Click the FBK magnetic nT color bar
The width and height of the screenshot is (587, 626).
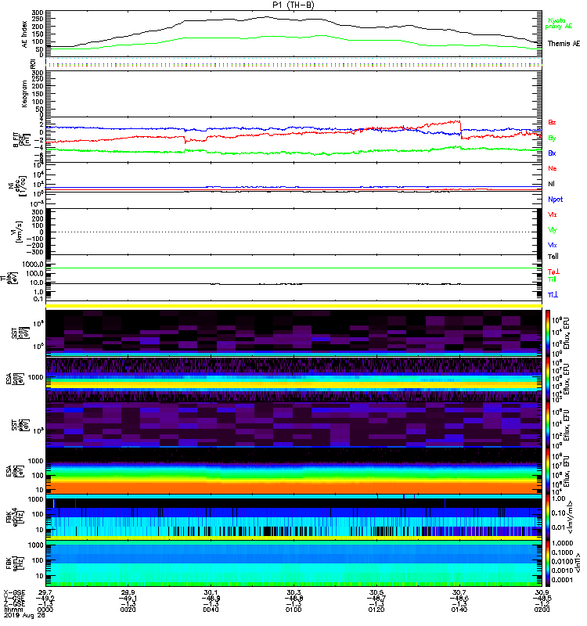(x=548, y=563)
